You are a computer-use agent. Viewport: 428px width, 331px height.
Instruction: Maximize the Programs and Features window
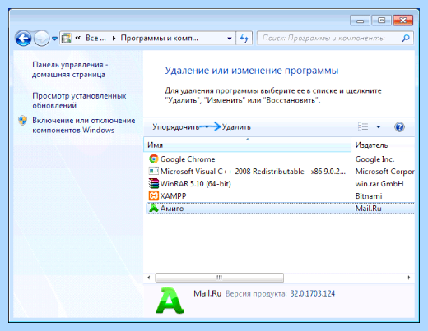381,21
